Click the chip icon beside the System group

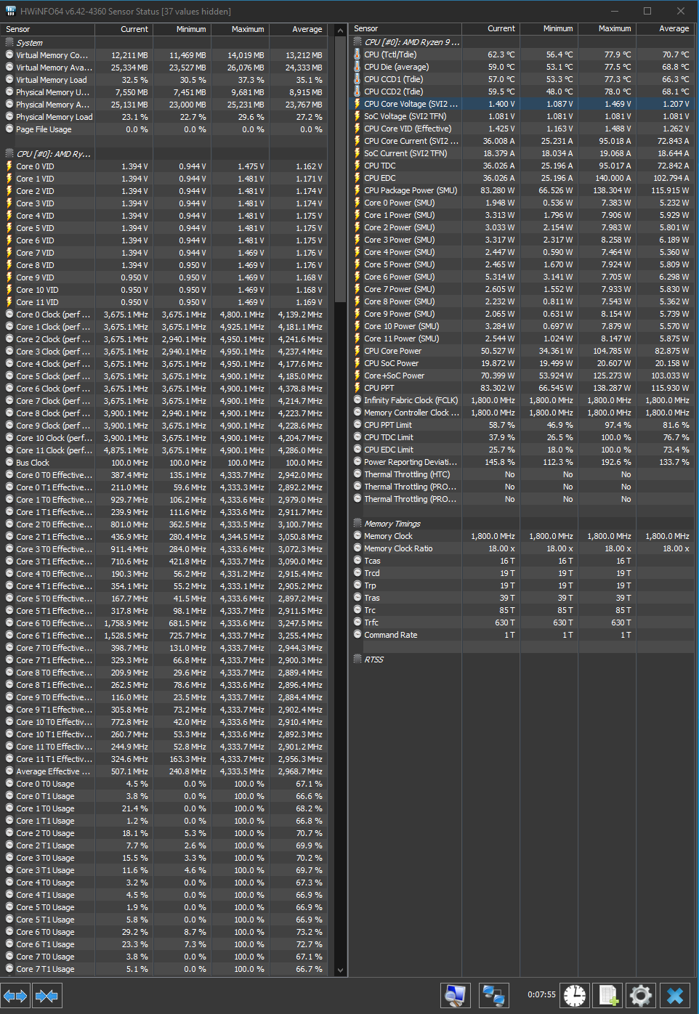pyautogui.click(x=9, y=42)
